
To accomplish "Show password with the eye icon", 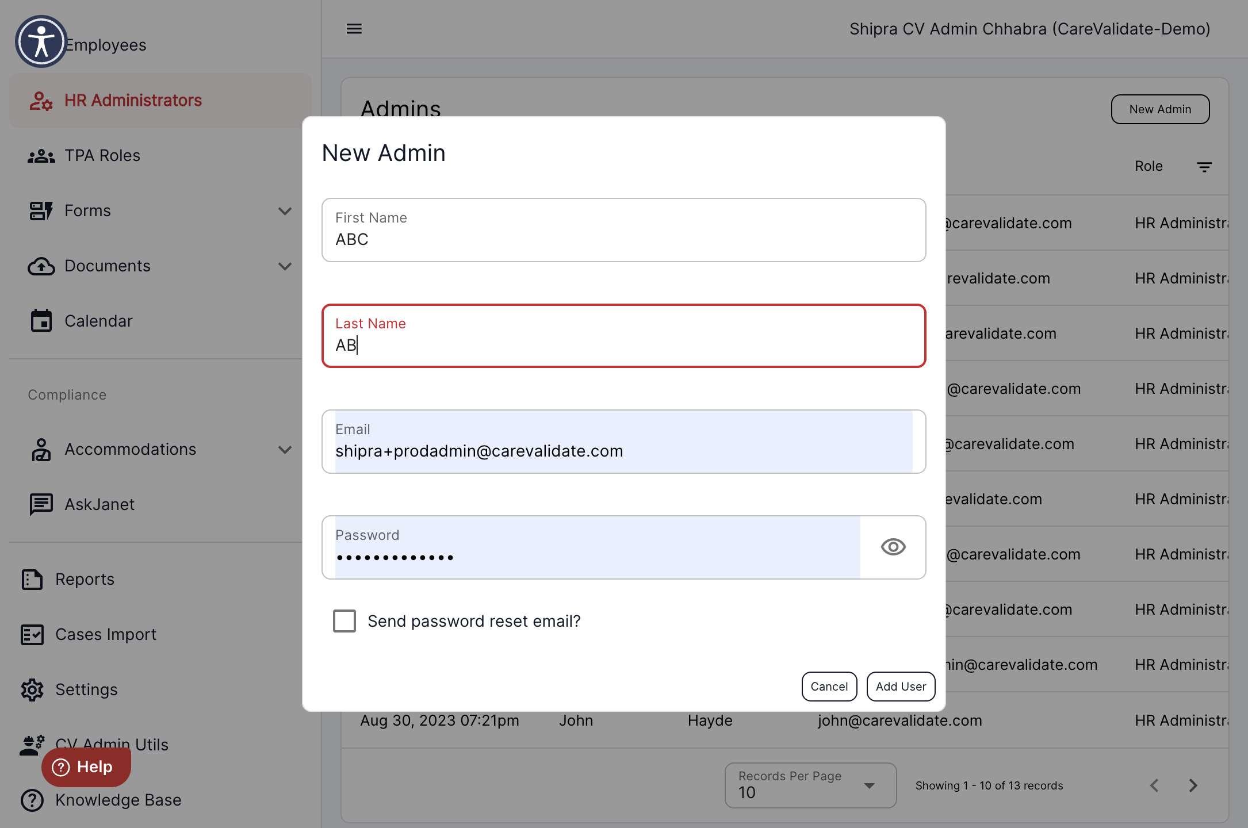I will [x=893, y=547].
